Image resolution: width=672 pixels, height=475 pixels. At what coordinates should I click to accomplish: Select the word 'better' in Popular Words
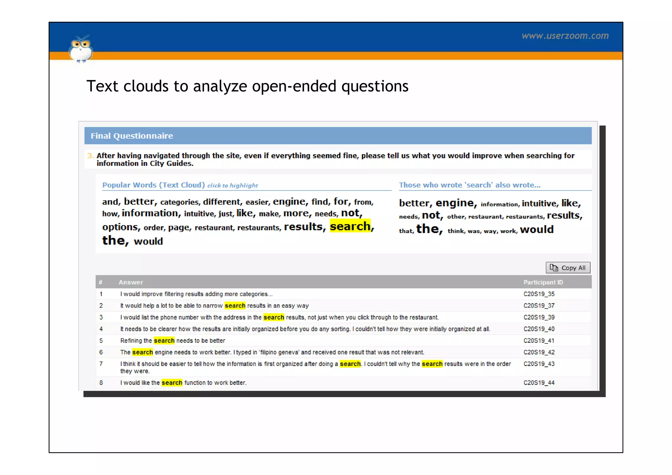point(139,201)
